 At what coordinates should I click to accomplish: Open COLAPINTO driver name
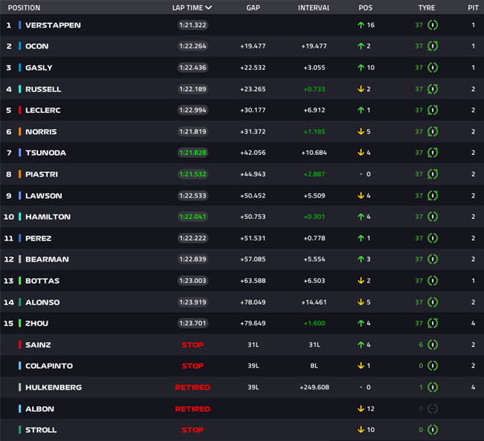tap(49, 366)
